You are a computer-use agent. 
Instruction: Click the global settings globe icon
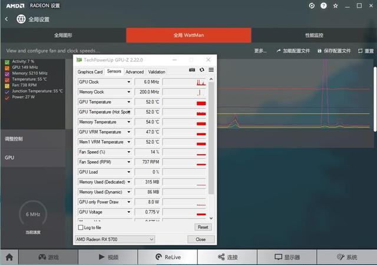(21, 19)
